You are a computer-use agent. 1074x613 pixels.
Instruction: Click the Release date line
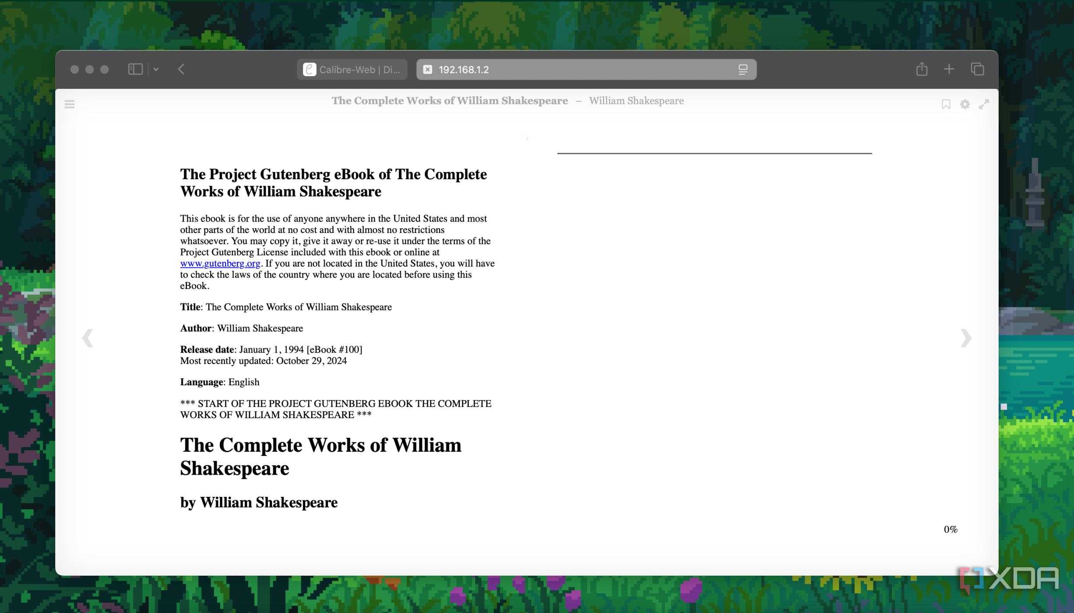pyautogui.click(x=271, y=349)
